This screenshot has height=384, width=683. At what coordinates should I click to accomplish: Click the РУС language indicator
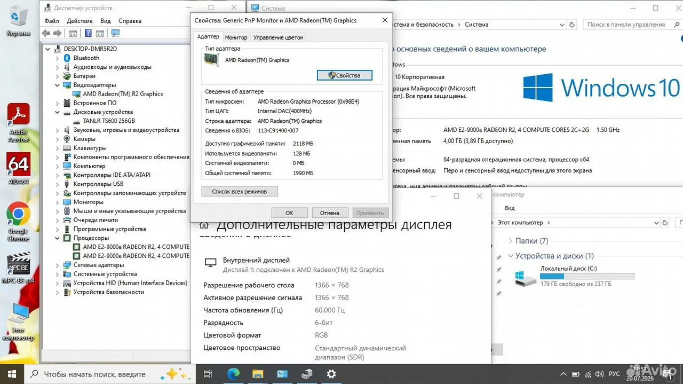(x=614, y=374)
